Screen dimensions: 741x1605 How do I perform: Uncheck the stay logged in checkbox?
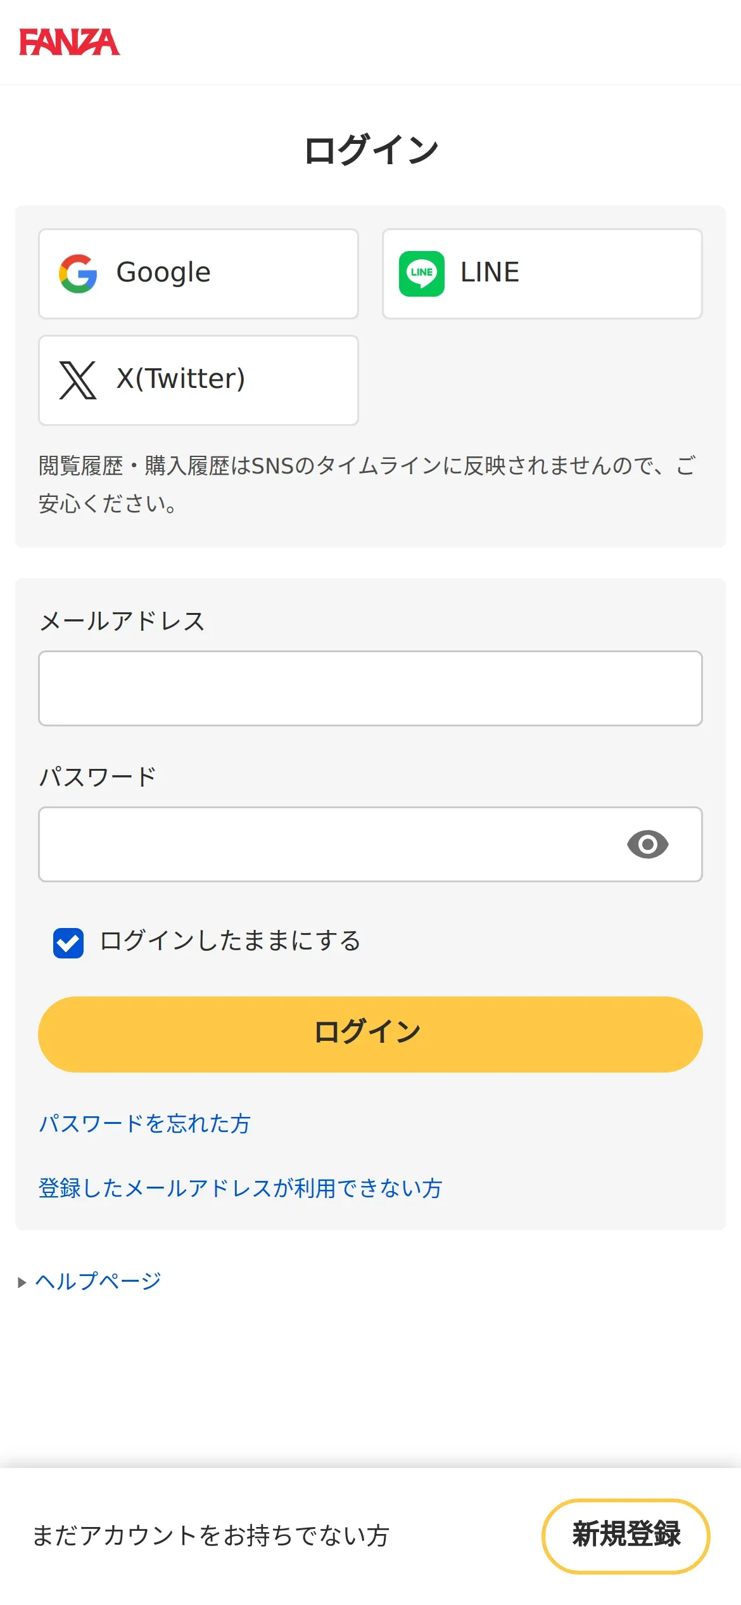click(68, 943)
